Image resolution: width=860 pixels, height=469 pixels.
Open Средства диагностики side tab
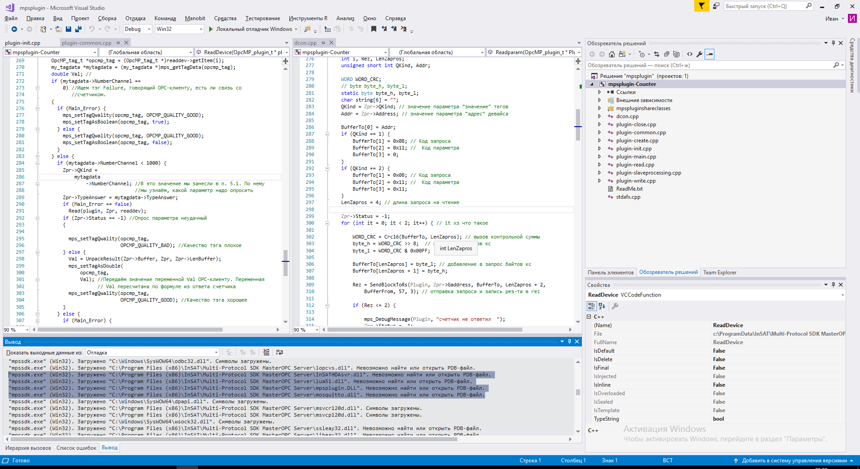tap(852, 65)
